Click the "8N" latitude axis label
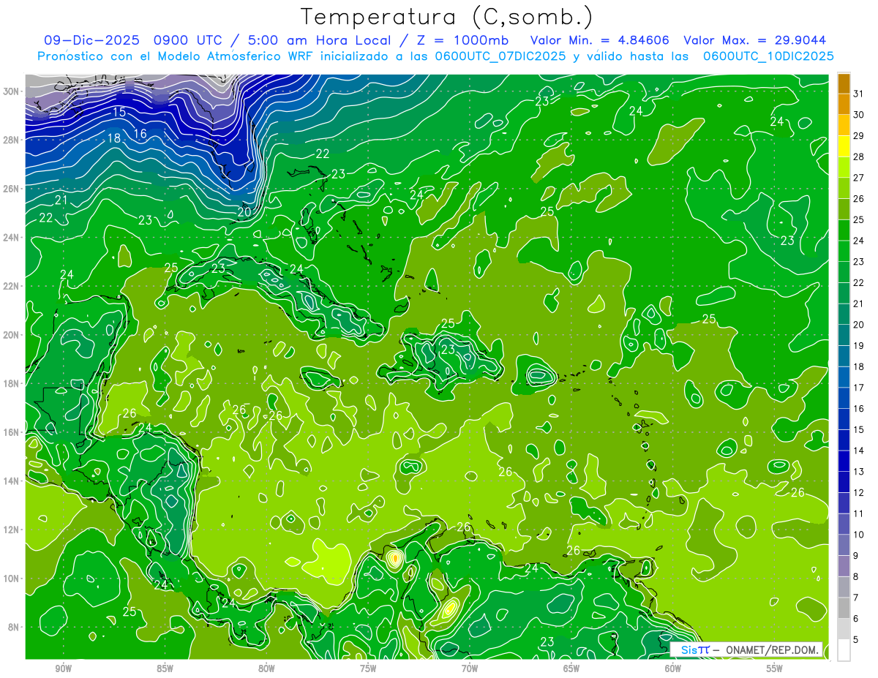Screen dimensions: 878x678 click(15, 628)
